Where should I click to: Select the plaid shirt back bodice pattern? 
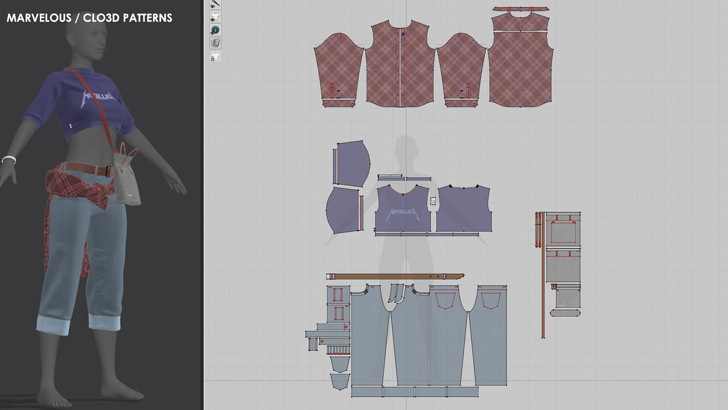point(520,69)
